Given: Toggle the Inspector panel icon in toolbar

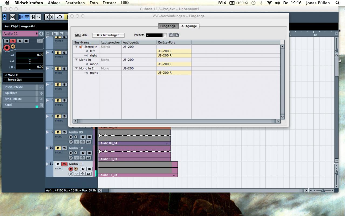Looking at the screenshot, I should [21, 17].
